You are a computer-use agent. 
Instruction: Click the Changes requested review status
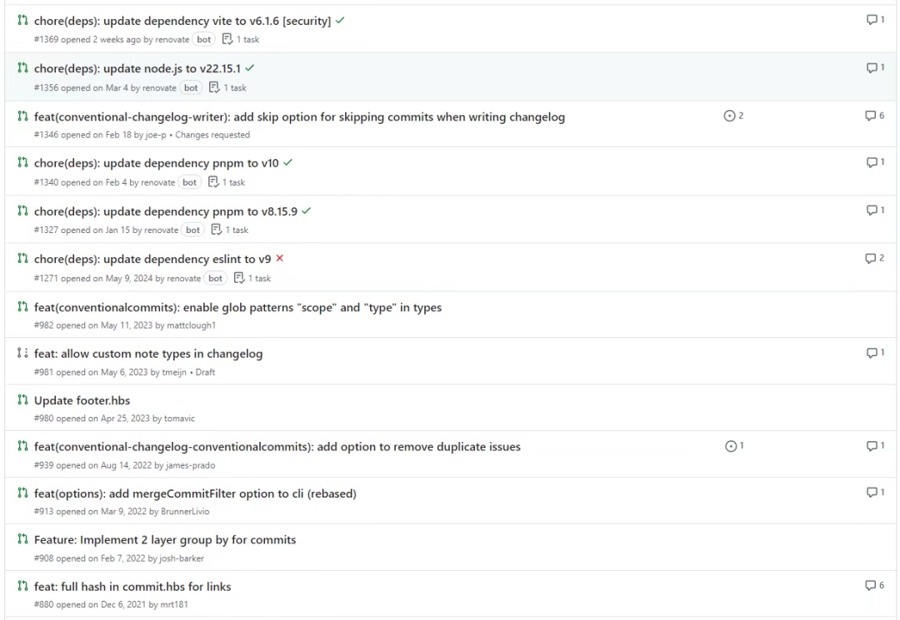tap(212, 135)
